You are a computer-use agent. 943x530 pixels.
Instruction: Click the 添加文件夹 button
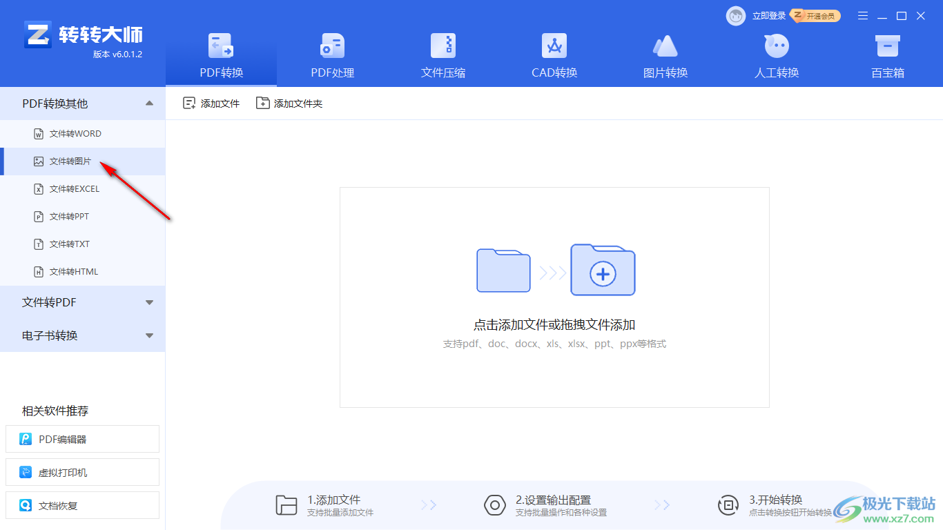coord(289,104)
